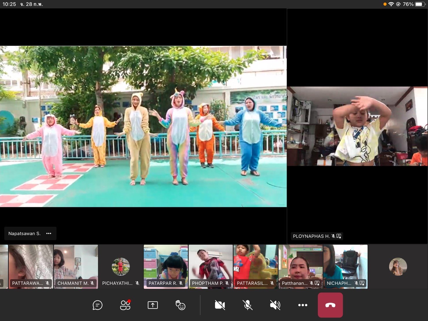Open NICHAPH... participant thumbnail
428x321 pixels.
[346, 267]
